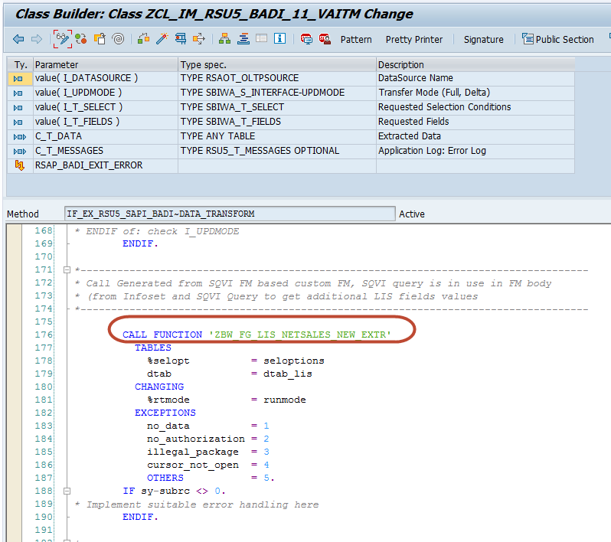This screenshot has height=542, width=611.
Task: Click the Description column header
Action: click(475, 64)
